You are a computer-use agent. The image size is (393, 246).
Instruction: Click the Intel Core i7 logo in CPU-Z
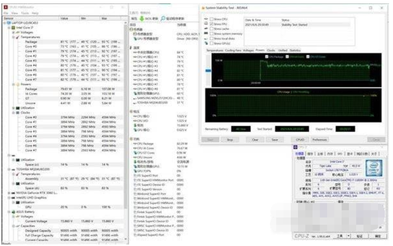pyautogui.click(x=374, y=168)
